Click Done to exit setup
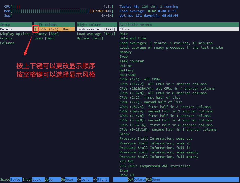 click(x=156, y=180)
